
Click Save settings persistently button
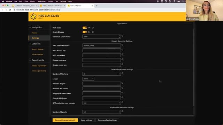pos(65,120)
